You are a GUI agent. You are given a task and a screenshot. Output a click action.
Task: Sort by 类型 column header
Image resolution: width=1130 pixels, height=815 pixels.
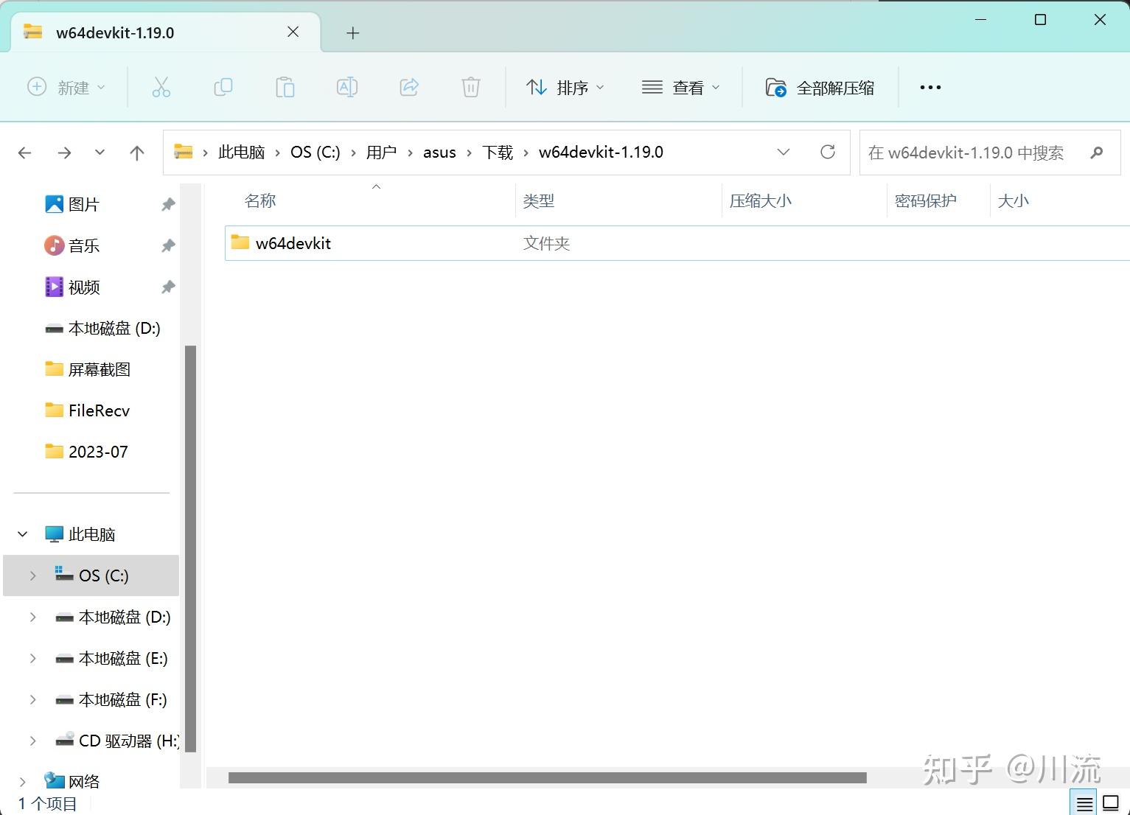point(539,201)
